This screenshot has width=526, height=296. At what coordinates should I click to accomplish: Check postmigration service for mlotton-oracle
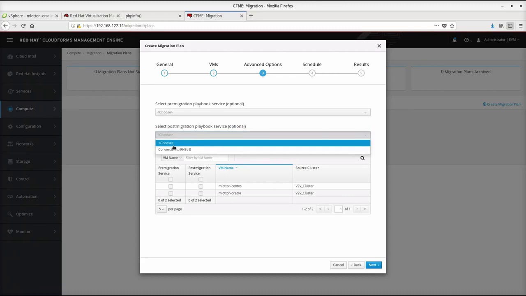coord(201,193)
